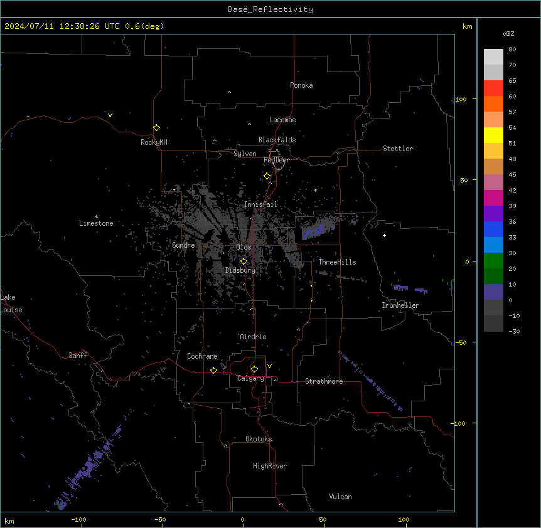The width and height of the screenshot is (541, 528).
Task: Select the Calgary city label
Action: pyautogui.click(x=251, y=378)
